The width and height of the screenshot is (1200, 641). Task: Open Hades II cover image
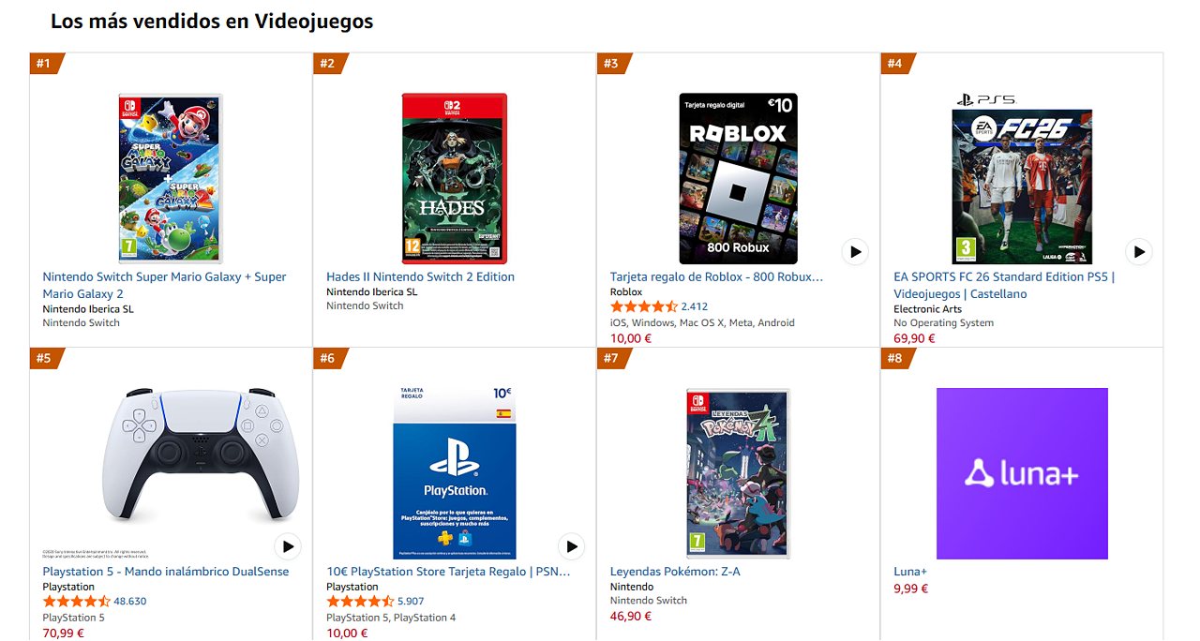click(454, 178)
